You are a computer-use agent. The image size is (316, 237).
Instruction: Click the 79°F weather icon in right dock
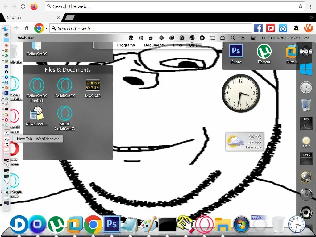(x=306, y=142)
